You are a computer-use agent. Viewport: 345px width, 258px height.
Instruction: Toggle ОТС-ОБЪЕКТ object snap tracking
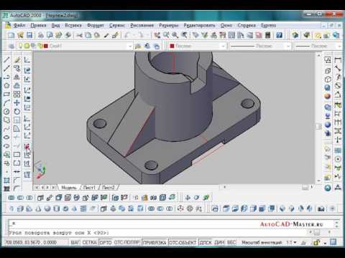[183, 242]
